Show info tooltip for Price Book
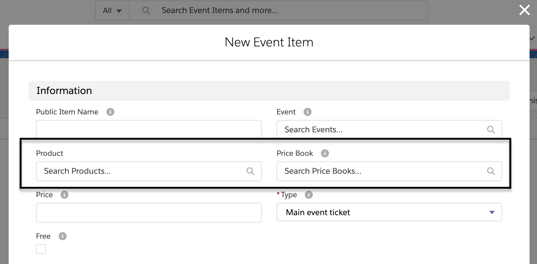 [x=325, y=153]
